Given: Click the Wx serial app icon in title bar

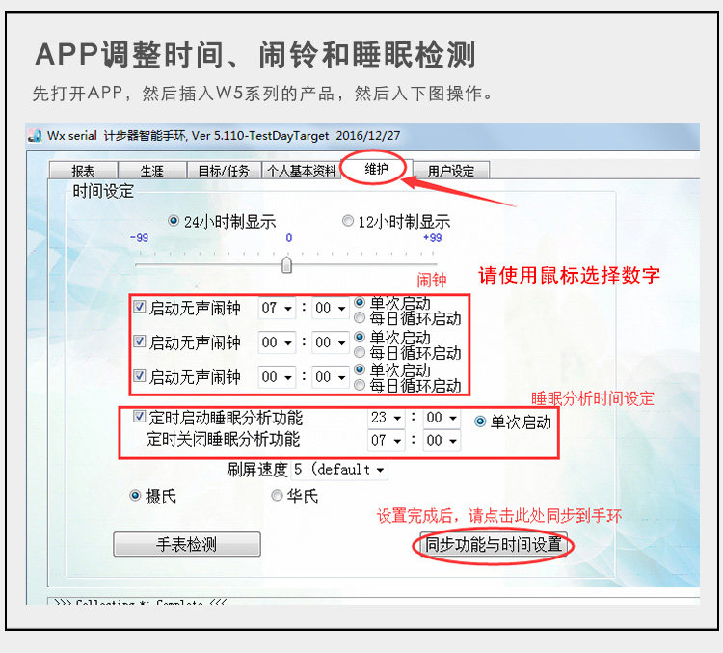Looking at the screenshot, I should point(35,136).
